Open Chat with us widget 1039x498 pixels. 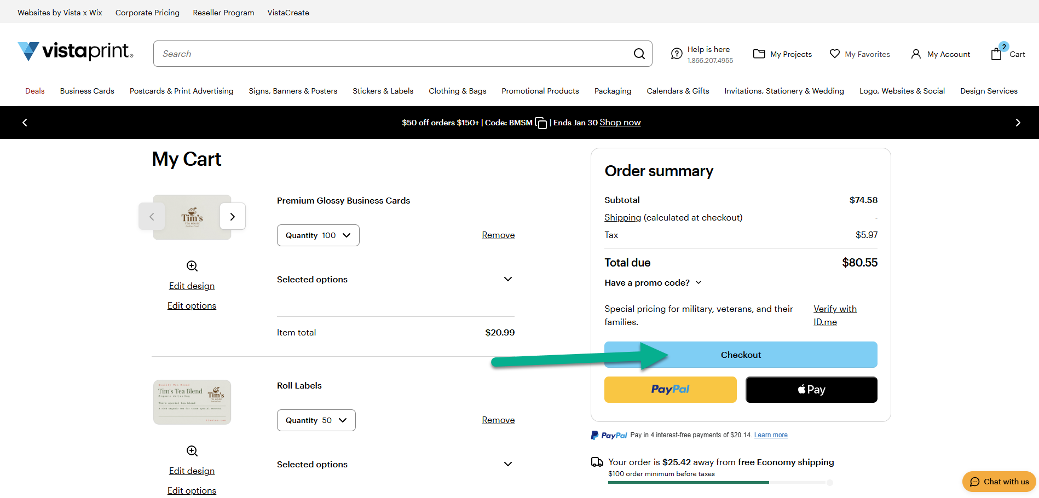pyautogui.click(x=999, y=482)
